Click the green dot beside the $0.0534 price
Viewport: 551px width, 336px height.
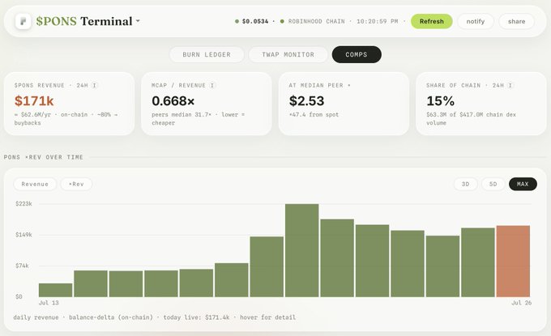(237, 21)
